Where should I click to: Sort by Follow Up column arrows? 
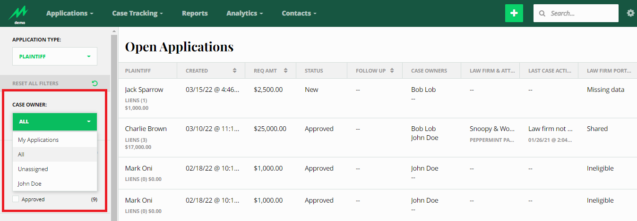[391, 71]
